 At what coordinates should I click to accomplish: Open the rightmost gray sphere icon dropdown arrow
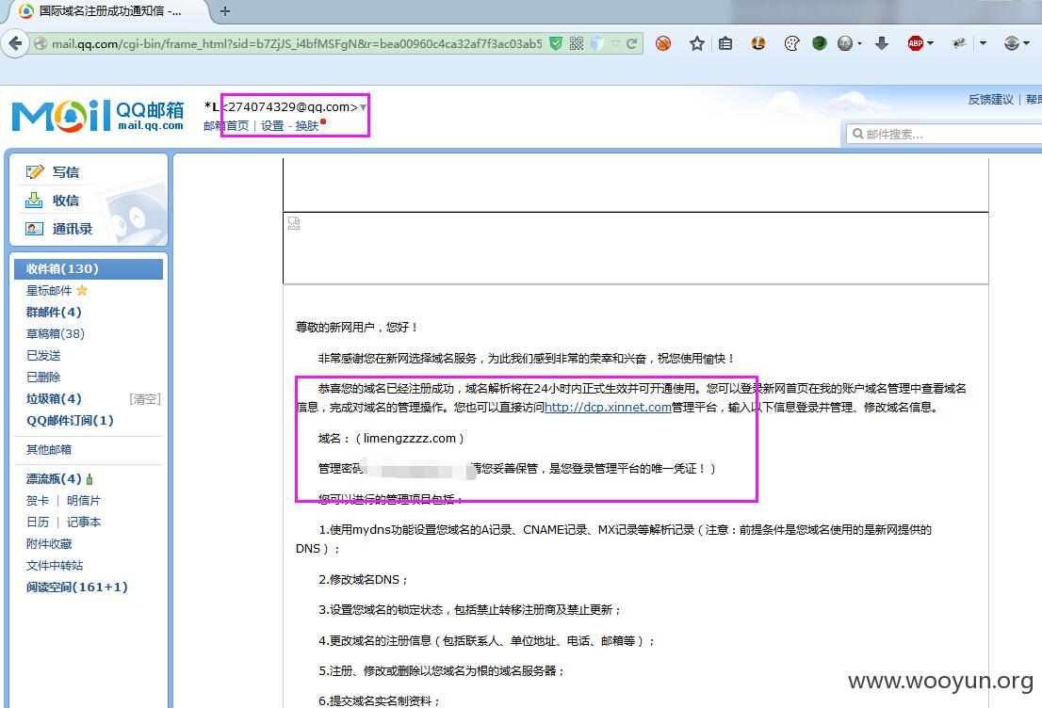(1027, 44)
